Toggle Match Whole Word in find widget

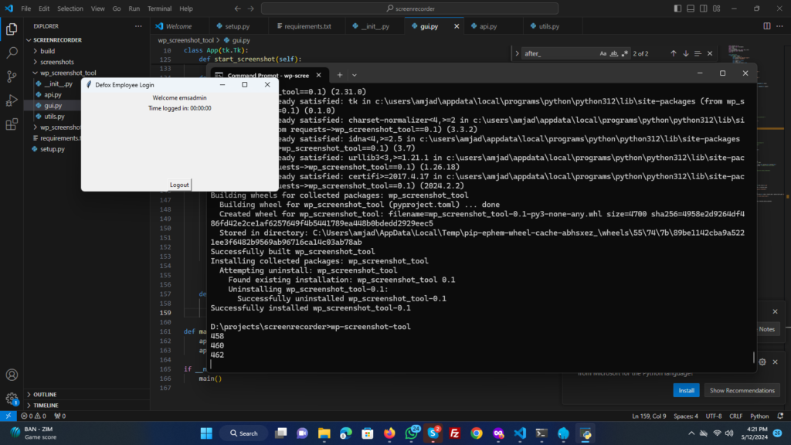pos(614,53)
